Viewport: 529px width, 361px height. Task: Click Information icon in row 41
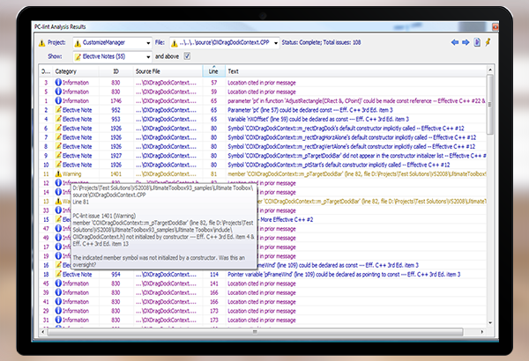tap(58, 301)
